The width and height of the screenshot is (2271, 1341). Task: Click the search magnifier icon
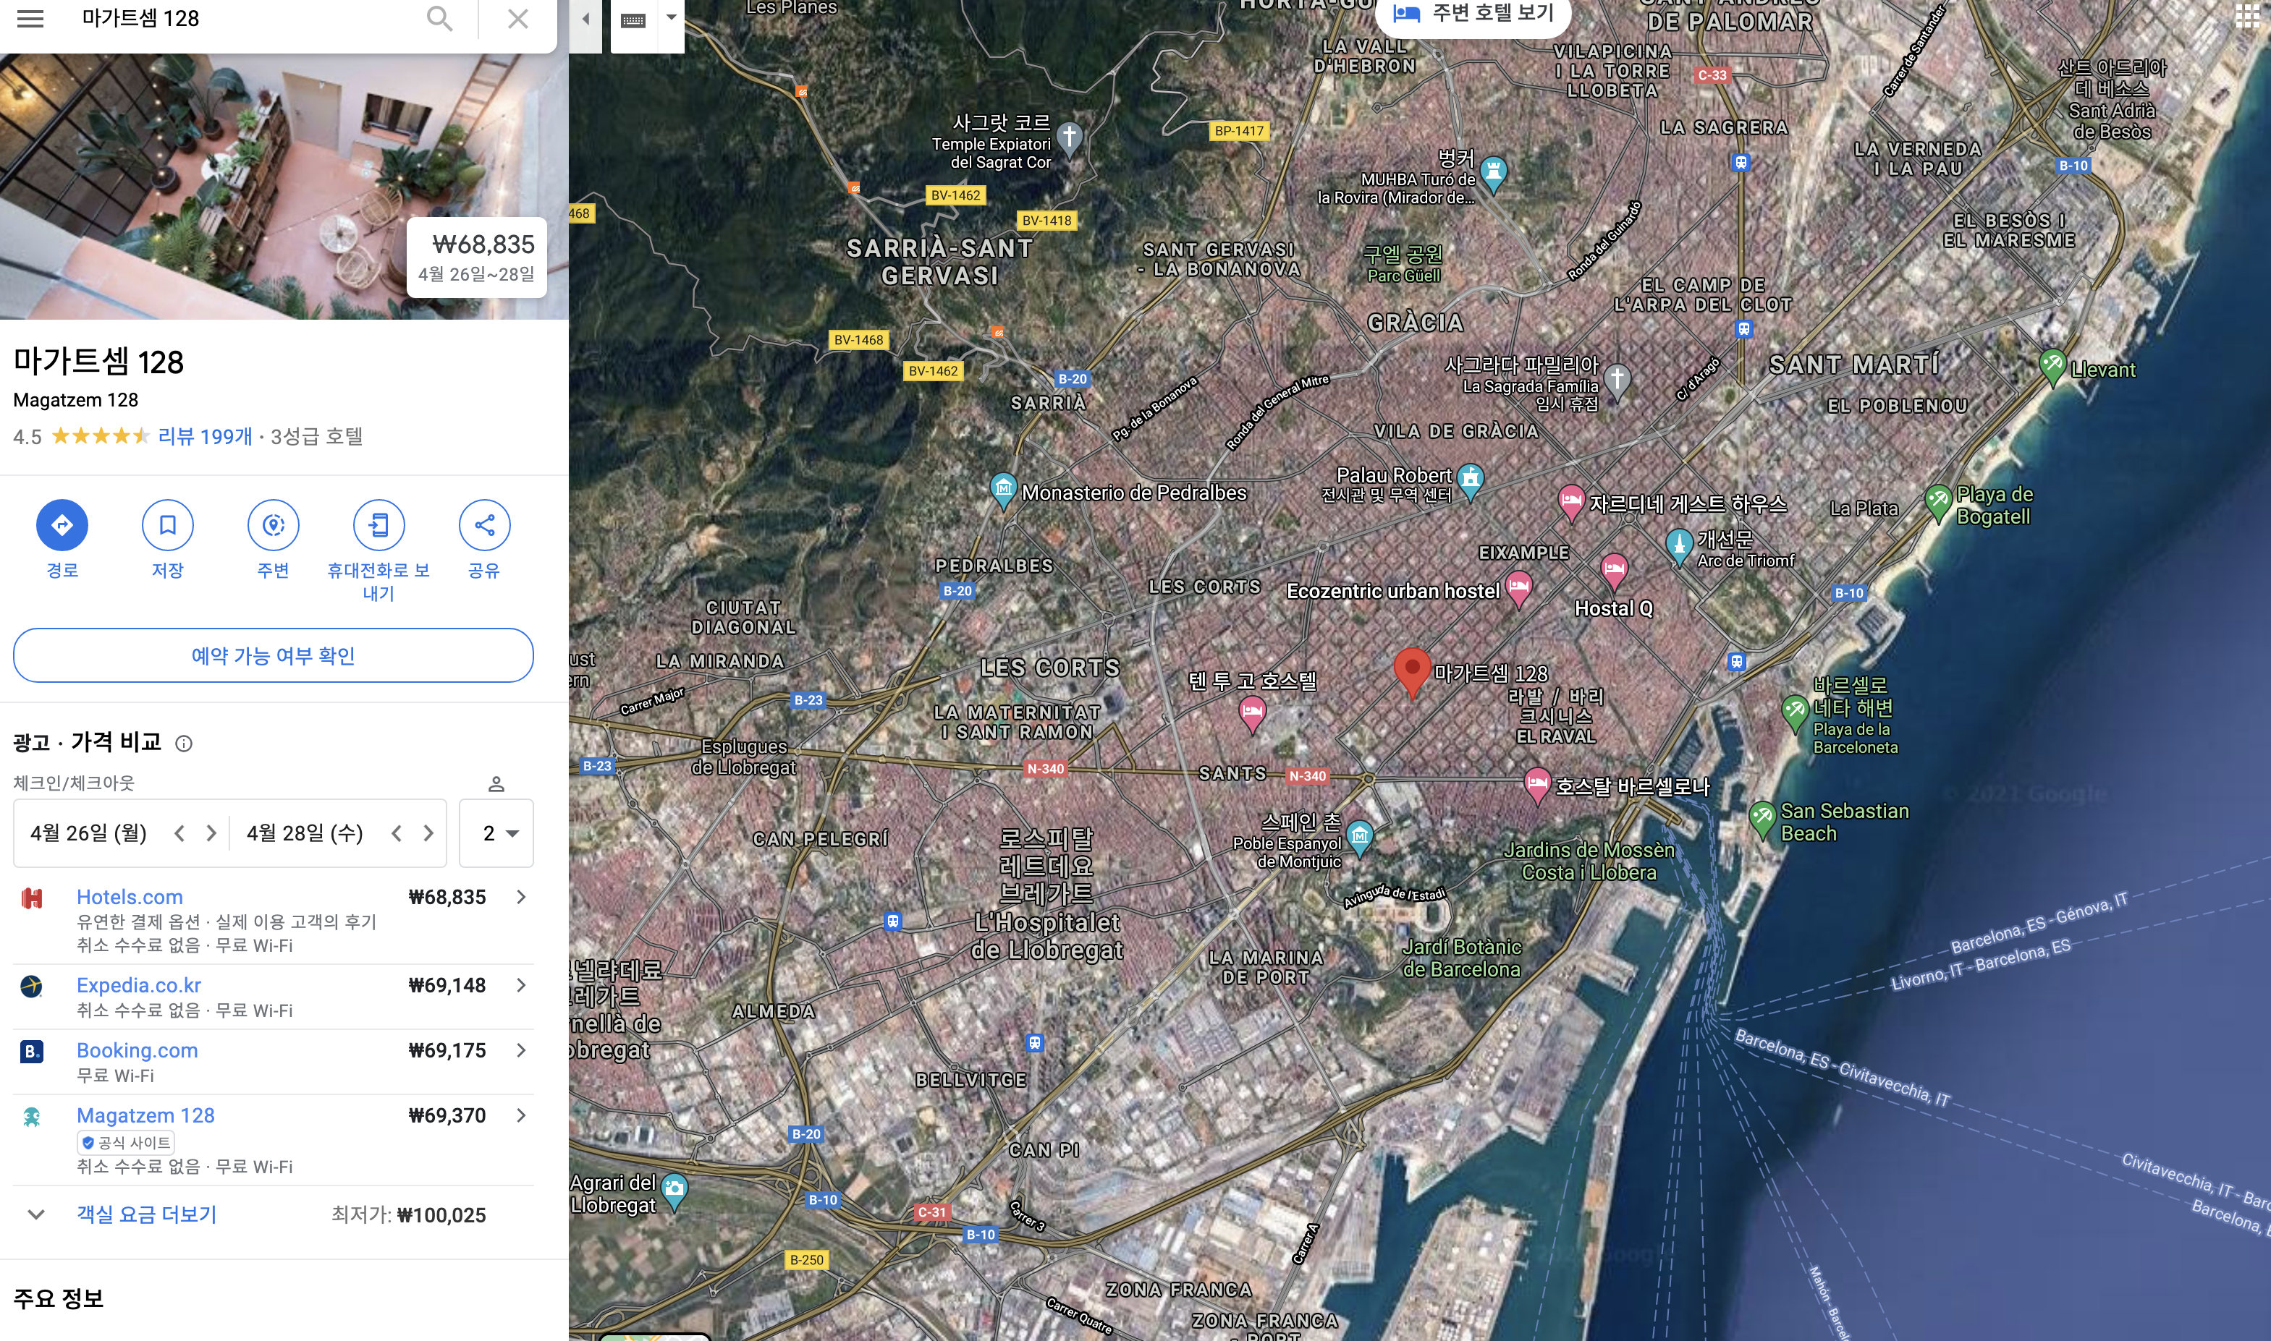(439, 19)
